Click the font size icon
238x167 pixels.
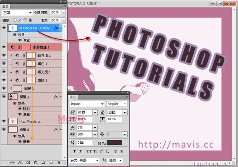(x=73, y=112)
